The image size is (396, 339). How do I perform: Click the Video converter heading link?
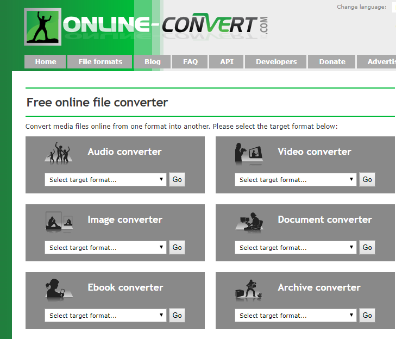314,152
